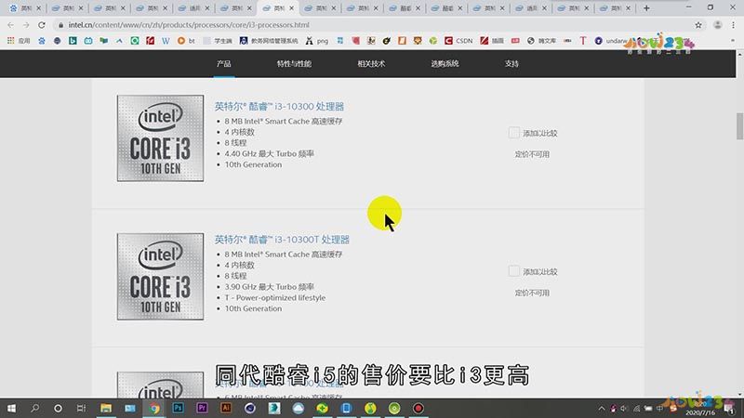
Task: Open taskbar search magnifier
Action: pos(34,408)
